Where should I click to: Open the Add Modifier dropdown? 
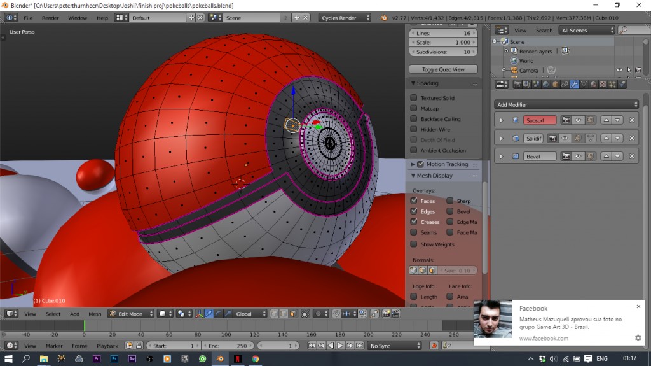[566, 104]
